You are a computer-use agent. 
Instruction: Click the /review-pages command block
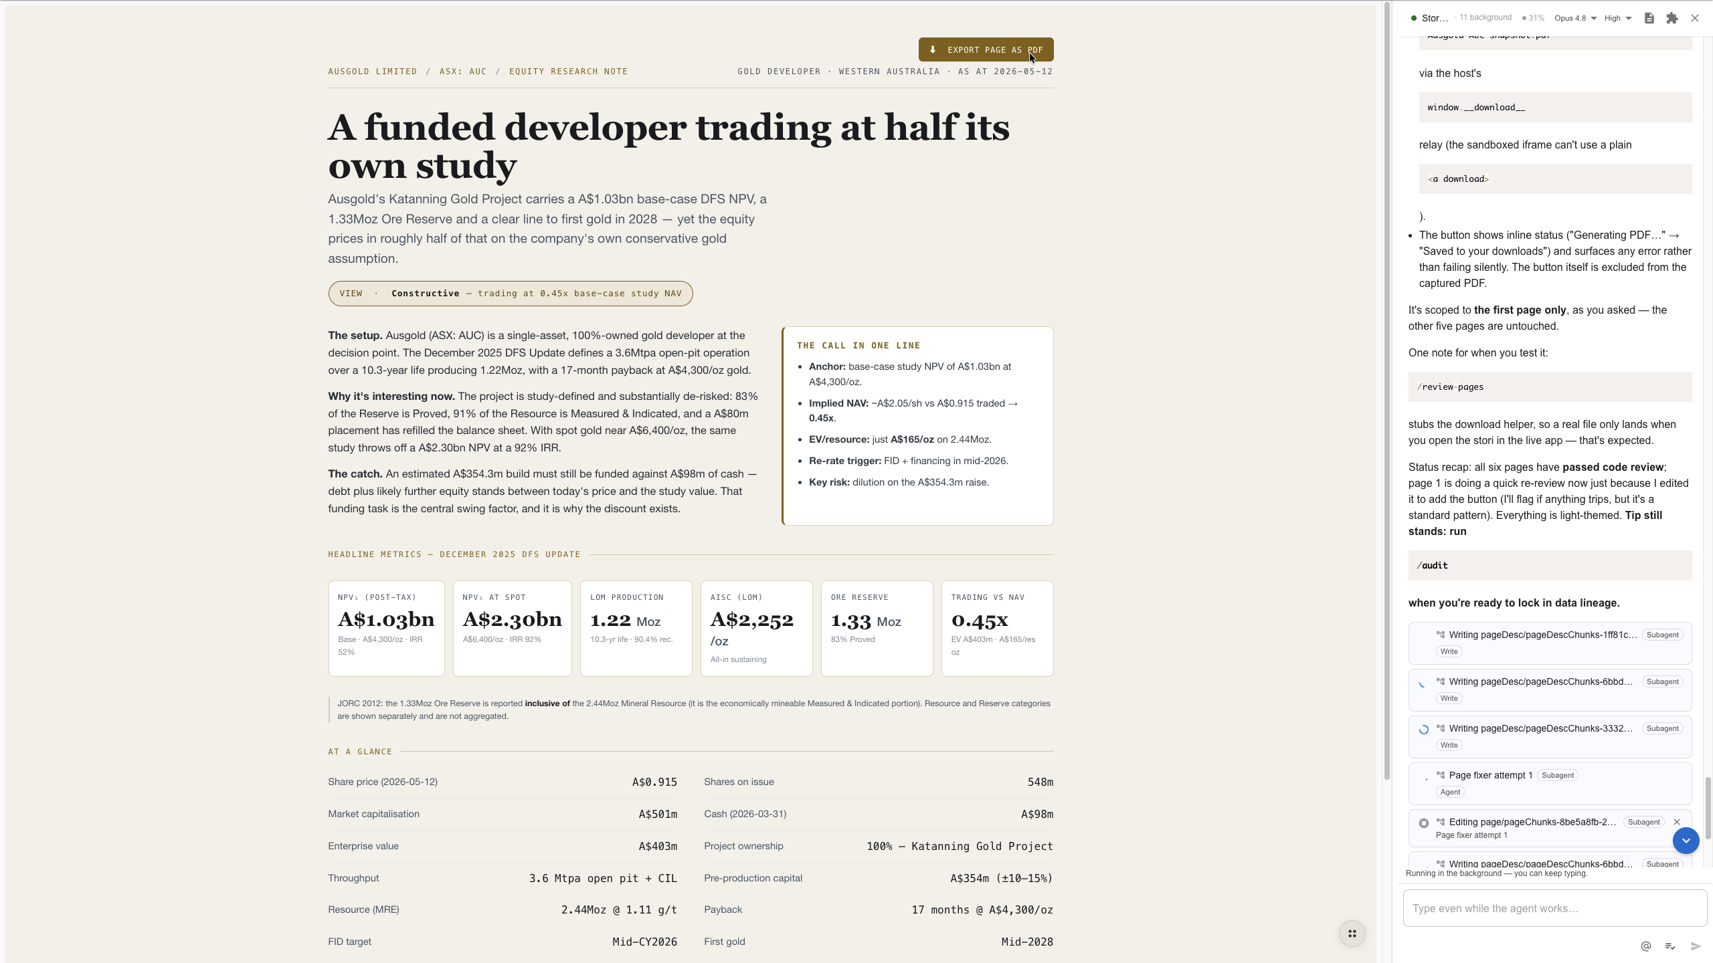tap(1550, 387)
